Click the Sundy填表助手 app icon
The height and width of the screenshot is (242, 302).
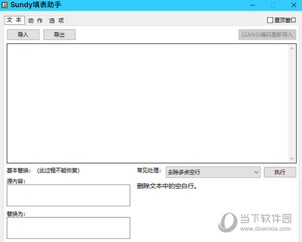pyautogui.click(x=5, y=5)
